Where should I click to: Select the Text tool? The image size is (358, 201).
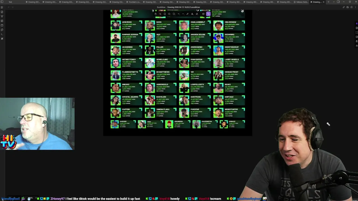point(192,14)
